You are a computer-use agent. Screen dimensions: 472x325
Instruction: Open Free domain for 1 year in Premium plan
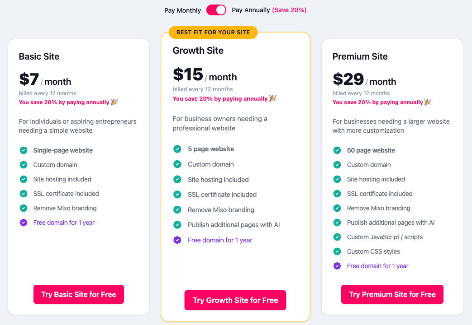[377, 266]
